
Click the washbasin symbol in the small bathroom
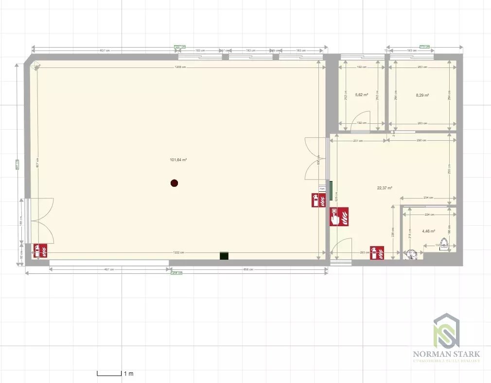[411, 255]
